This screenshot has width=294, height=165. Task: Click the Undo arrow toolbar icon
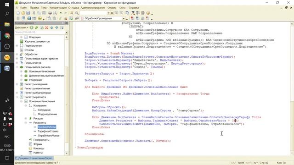click(61, 13)
